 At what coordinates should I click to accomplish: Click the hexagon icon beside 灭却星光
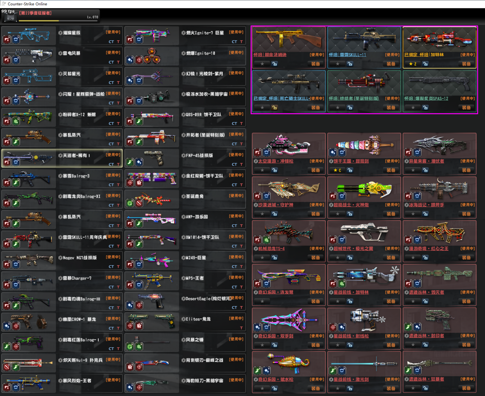pos(60,74)
